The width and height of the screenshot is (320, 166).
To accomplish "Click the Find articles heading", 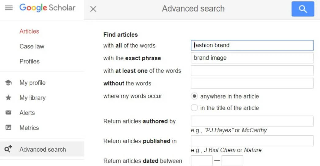I will click(120, 35).
